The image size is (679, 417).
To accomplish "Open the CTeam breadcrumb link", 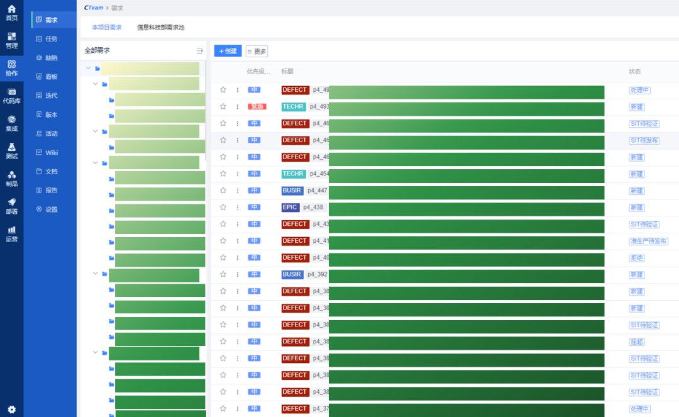I will point(94,8).
